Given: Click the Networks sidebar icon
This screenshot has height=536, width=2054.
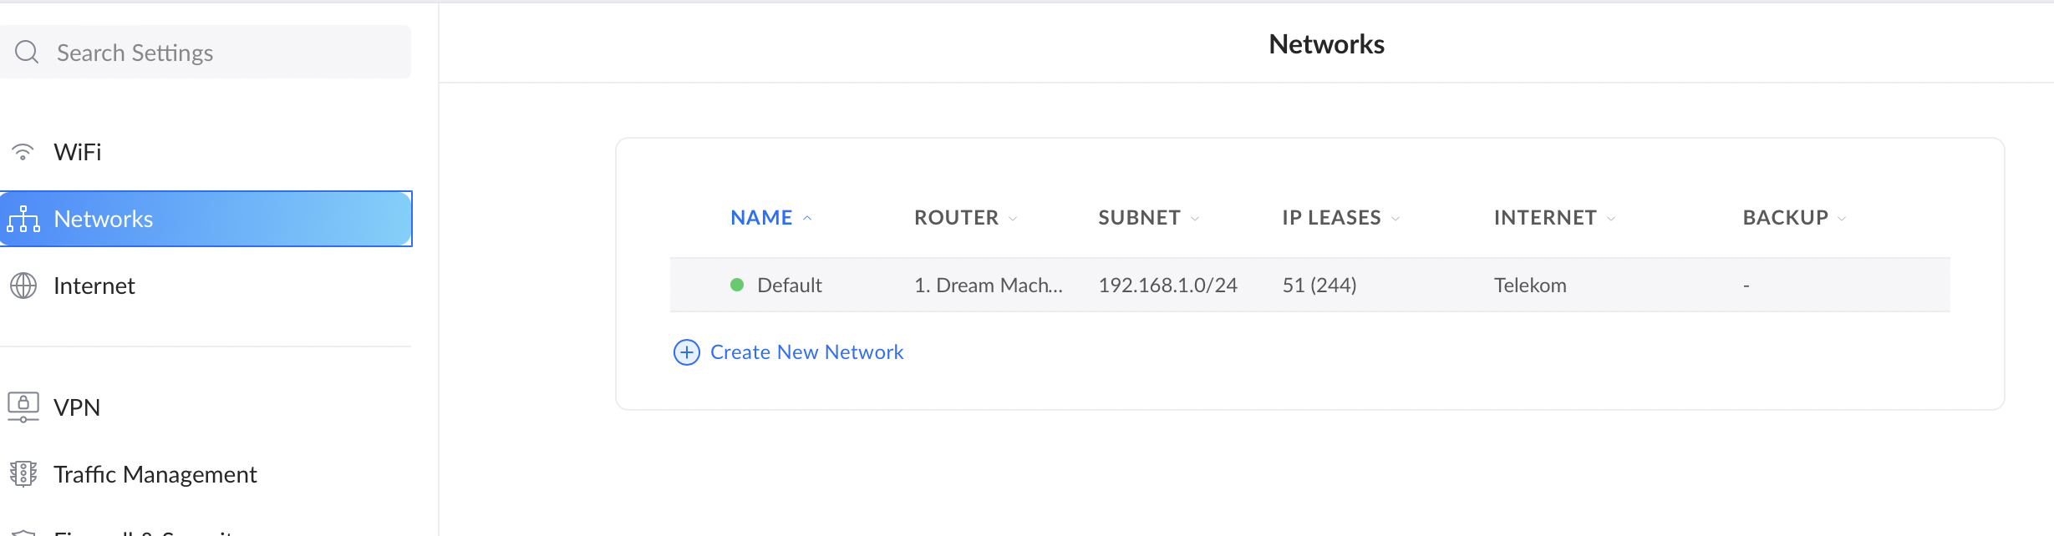Looking at the screenshot, I should click(x=25, y=219).
